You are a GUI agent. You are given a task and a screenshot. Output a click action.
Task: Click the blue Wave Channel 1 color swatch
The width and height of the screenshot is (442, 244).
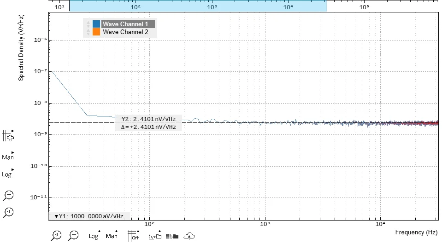click(96, 24)
